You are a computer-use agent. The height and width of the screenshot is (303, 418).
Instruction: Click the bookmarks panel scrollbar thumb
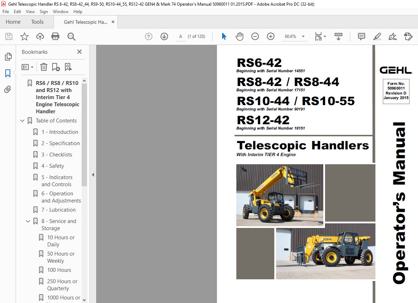tap(84, 135)
